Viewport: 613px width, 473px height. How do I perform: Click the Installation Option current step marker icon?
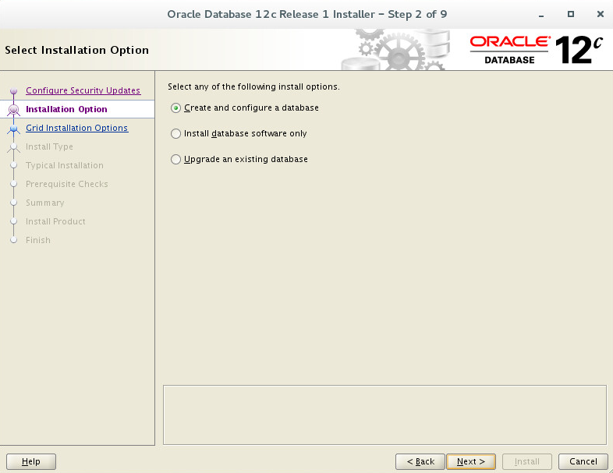[14, 110]
